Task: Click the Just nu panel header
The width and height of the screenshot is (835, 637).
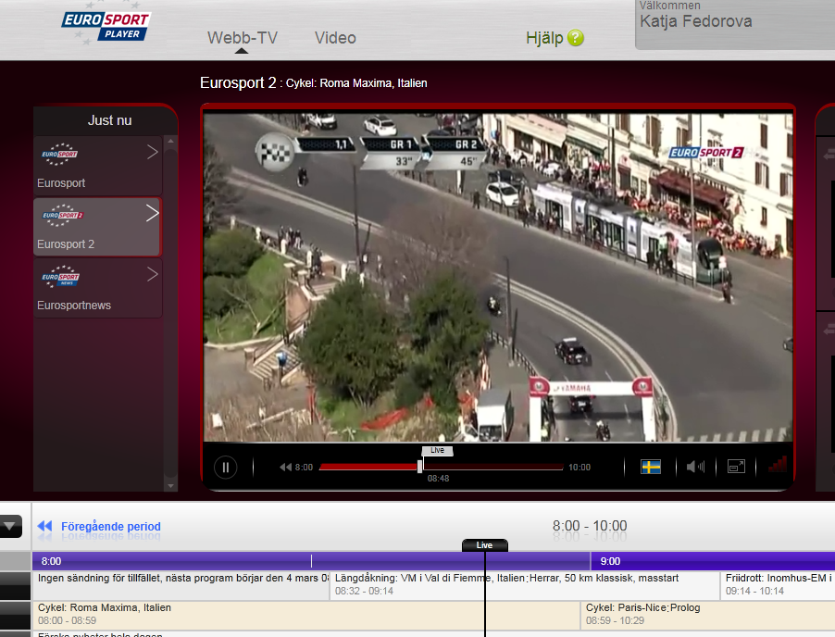Action: click(x=110, y=120)
